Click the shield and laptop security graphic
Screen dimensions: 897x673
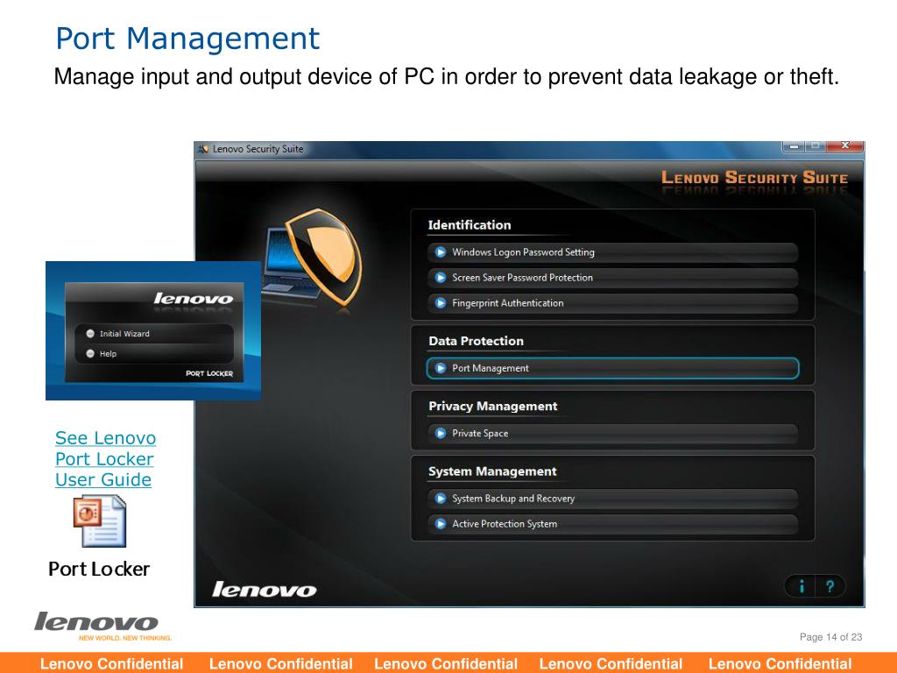tap(313, 259)
